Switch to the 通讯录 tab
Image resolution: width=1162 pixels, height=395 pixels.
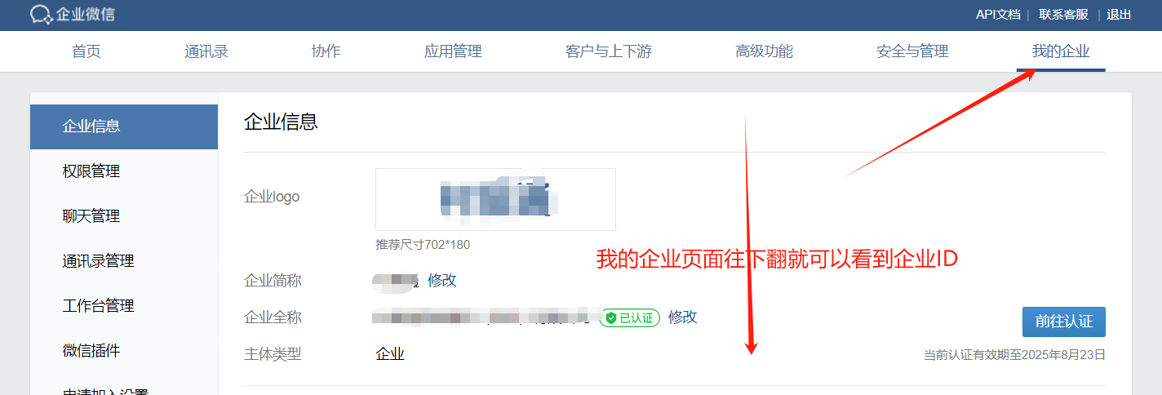click(206, 51)
